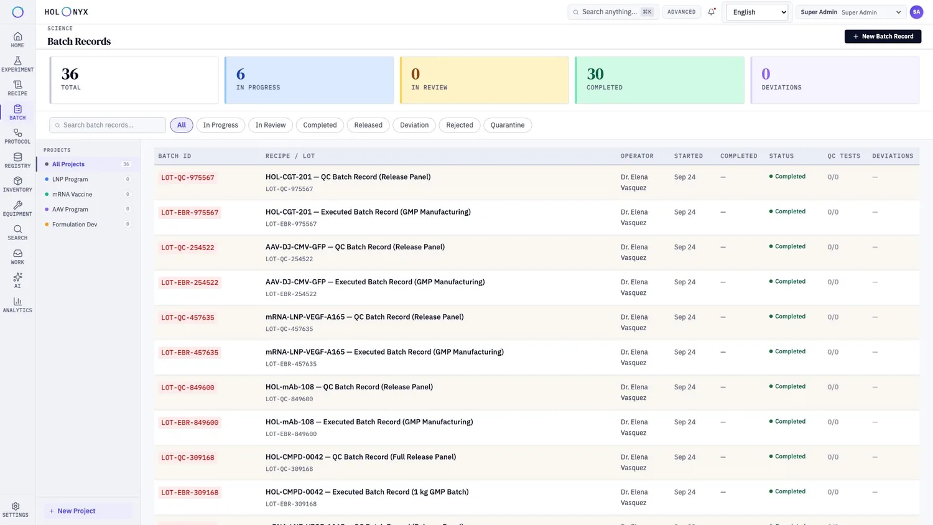The height and width of the screenshot is (525, 933).
Task: Click HOL-CMPD-0042 Executed Batch Record title
Action: [367, 492]
